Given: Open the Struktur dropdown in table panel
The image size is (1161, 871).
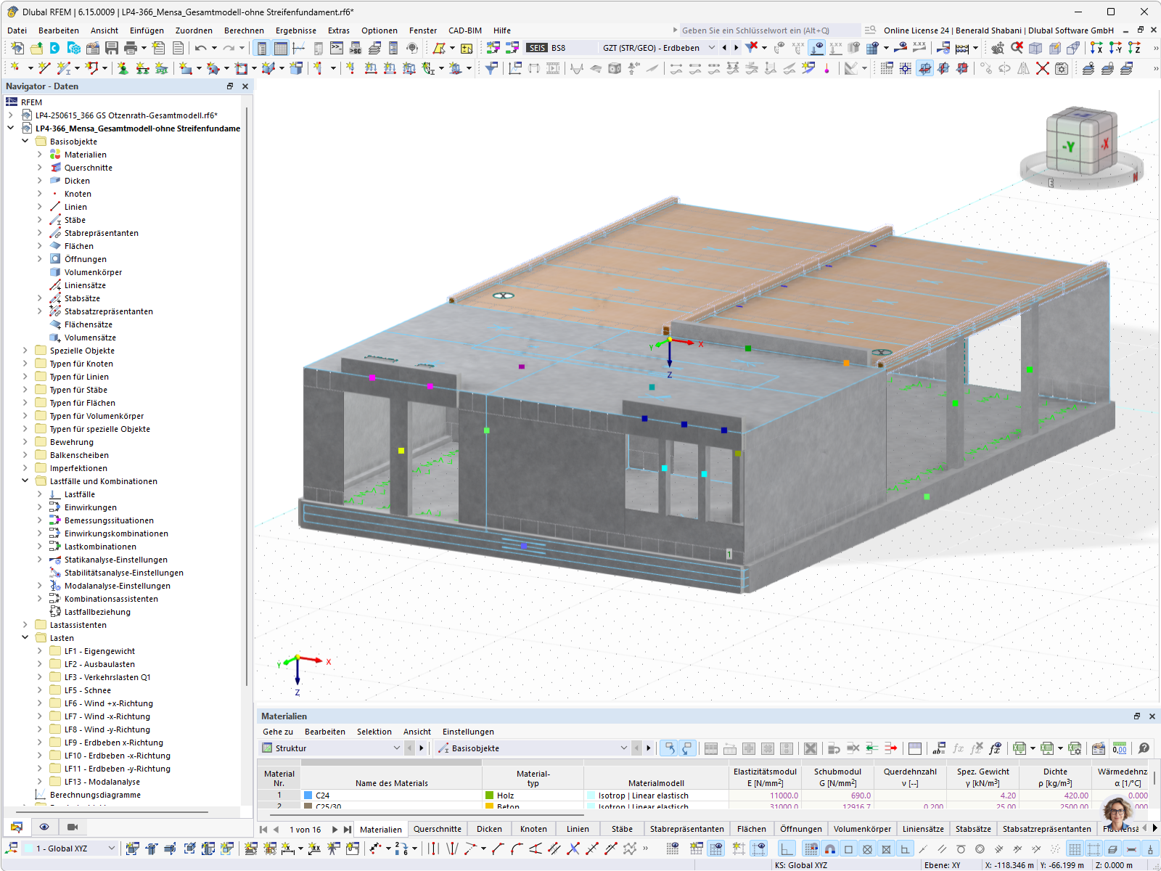Looking at the screenshot, I should 396,748.
